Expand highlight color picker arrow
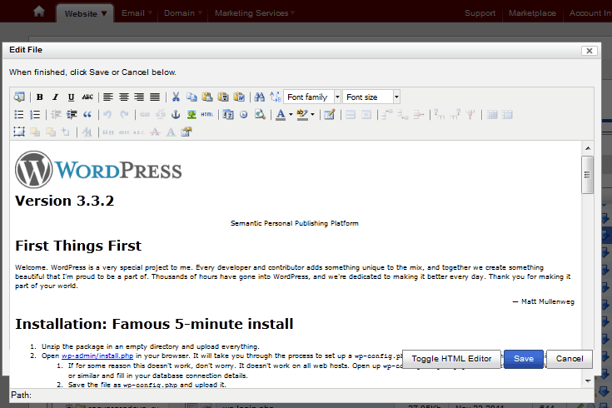Viewport: 612px width, 408px height. [312, 114]
